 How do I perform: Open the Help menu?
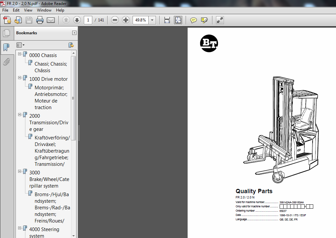click(60, 10)
